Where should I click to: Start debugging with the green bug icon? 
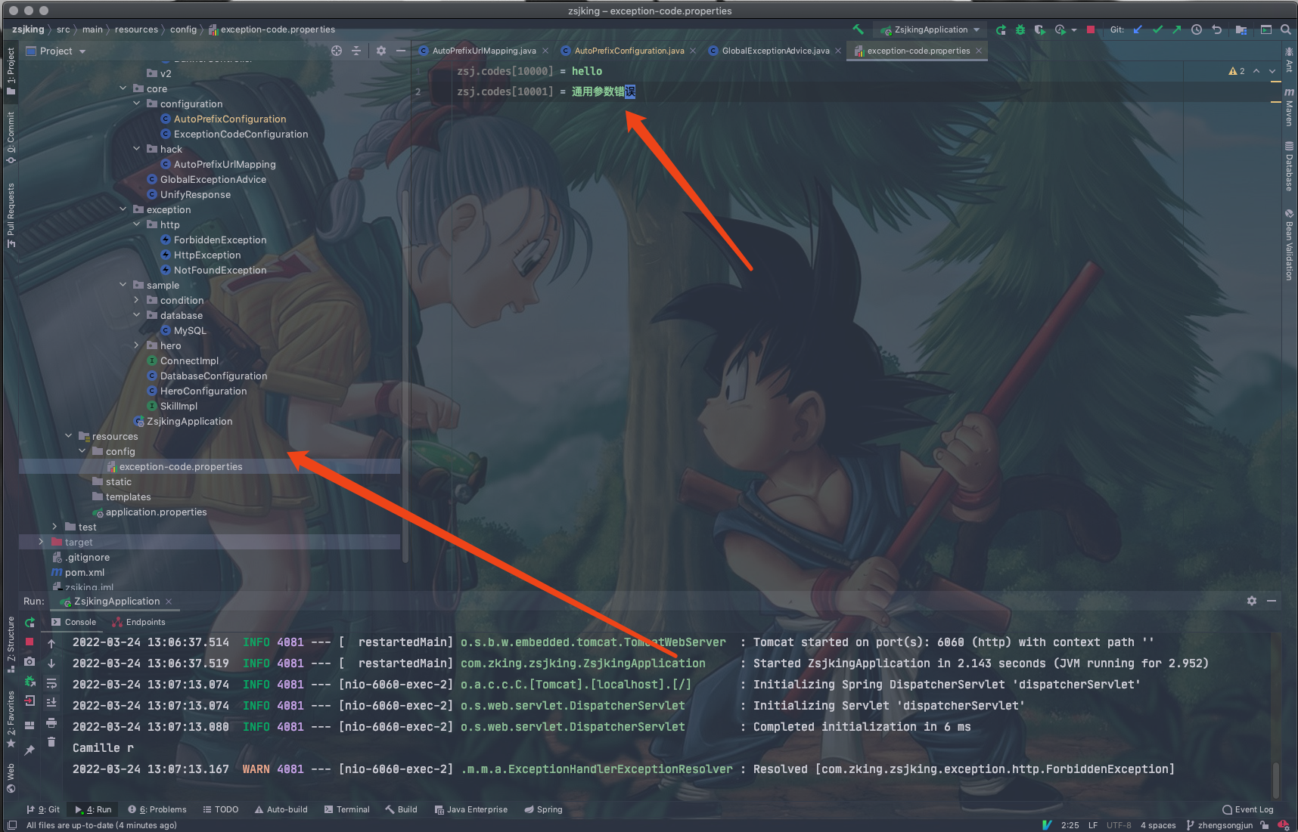pos(1020,29)
